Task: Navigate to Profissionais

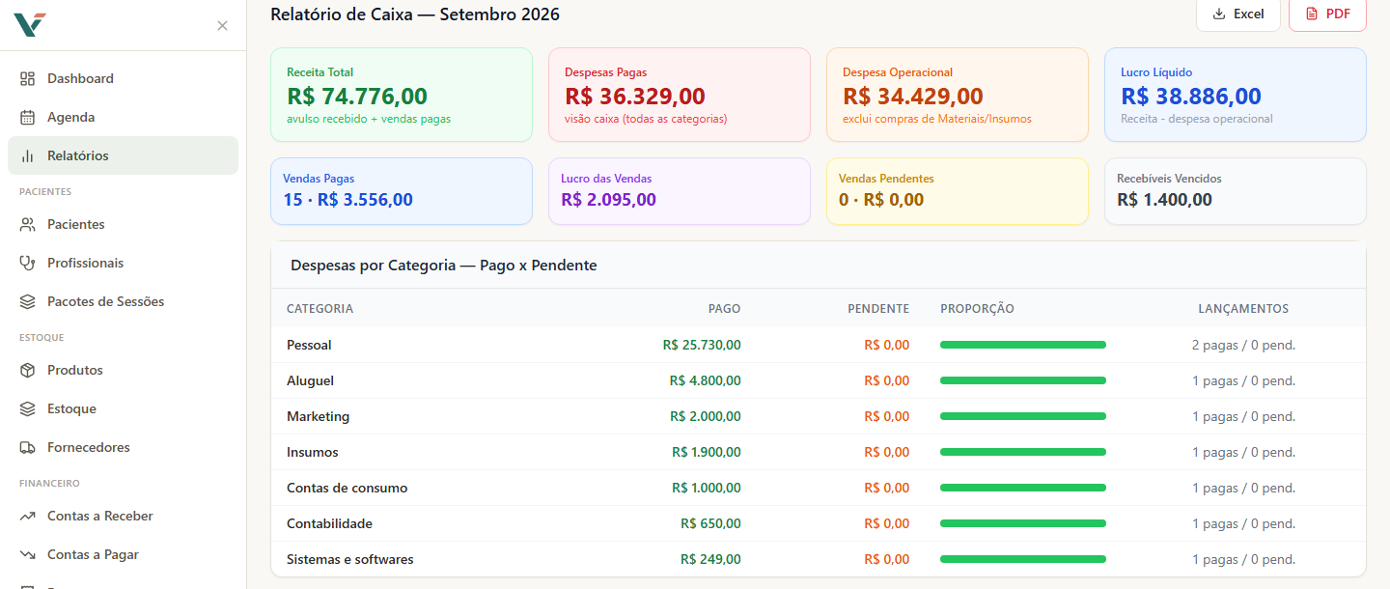Action: pyautogui.click(x=123, y=263)
